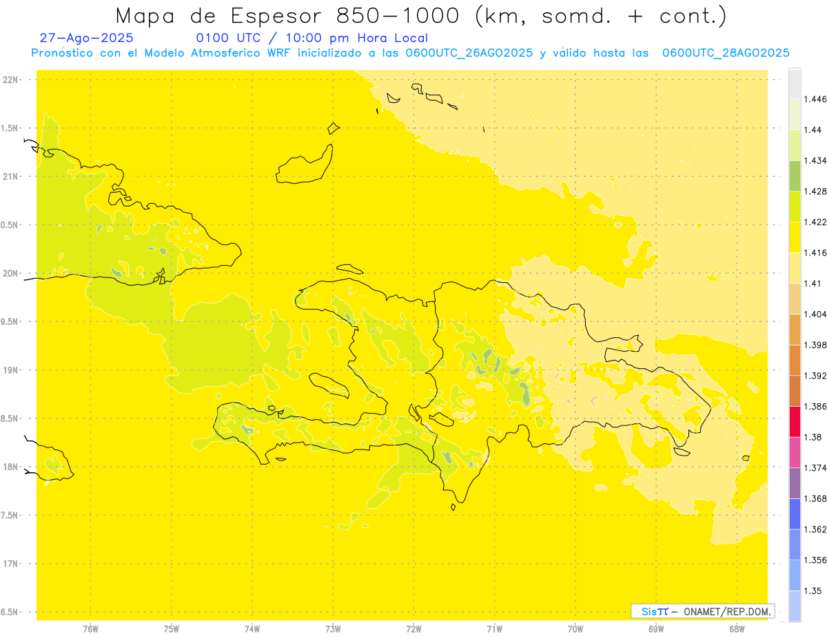Click the 74W longitude label

tap(252, 629)
